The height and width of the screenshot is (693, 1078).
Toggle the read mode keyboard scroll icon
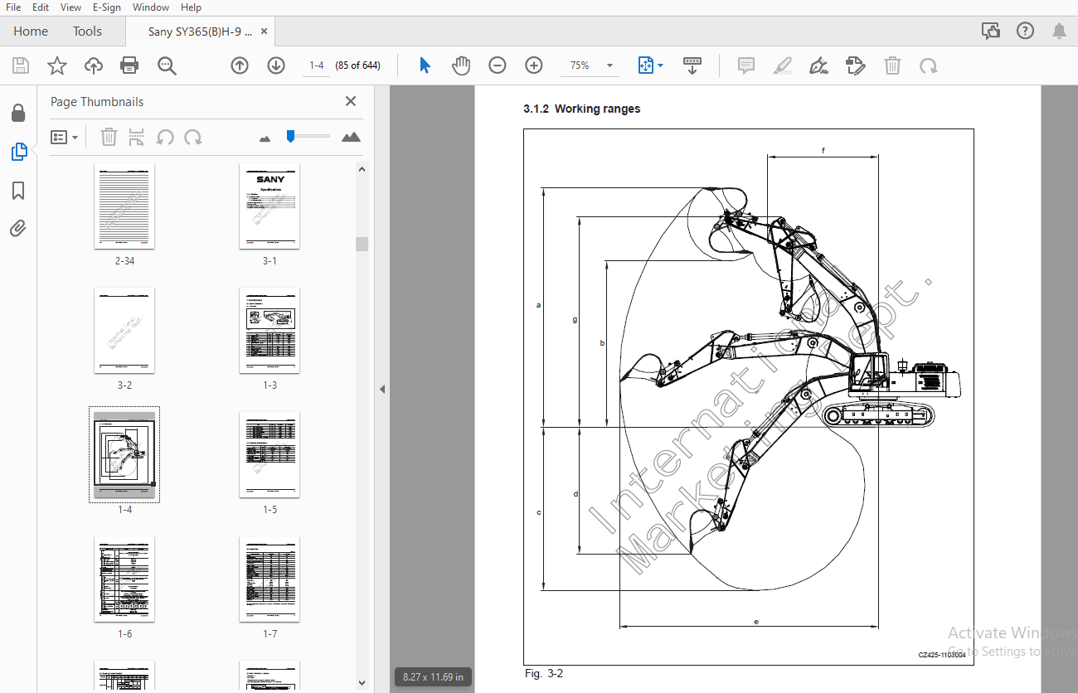(x=692, y=65)
